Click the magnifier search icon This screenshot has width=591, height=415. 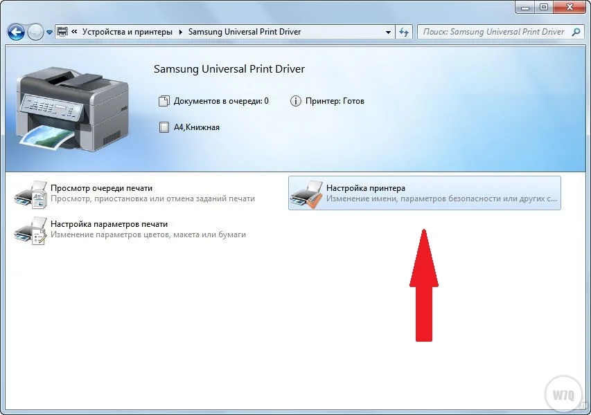click(576, 32)
